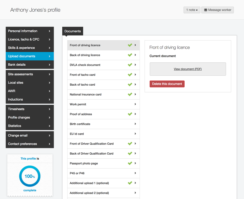Click Message worker button
This screenshot has width=244, height=199.
(x=217, y=10)
